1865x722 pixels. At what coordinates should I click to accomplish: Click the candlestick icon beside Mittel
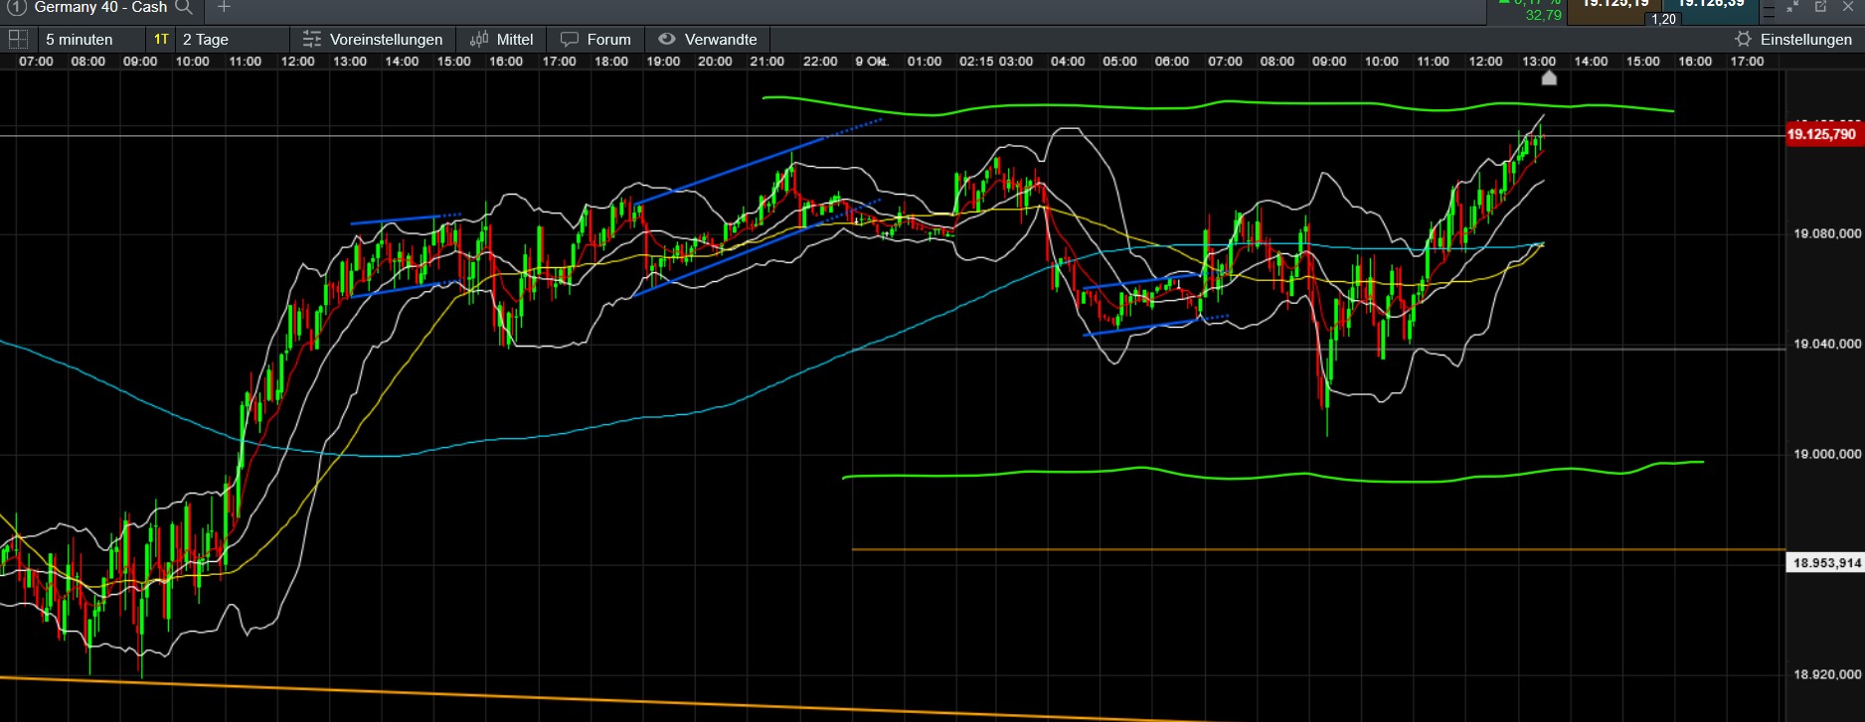[x=479, y=39]
